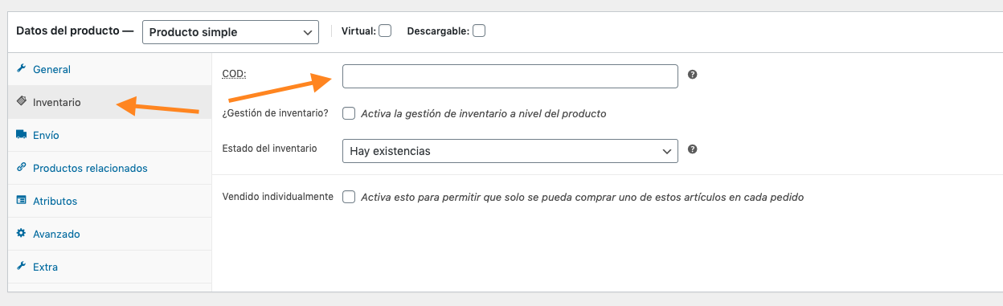Click the Inventario tag icon
Image resolution: width=1003 pixels, height=306 pixels.
point(22,102)
